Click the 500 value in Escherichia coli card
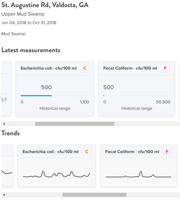The height and width of the screenshot is (200, 180). [x=47, y=87]
